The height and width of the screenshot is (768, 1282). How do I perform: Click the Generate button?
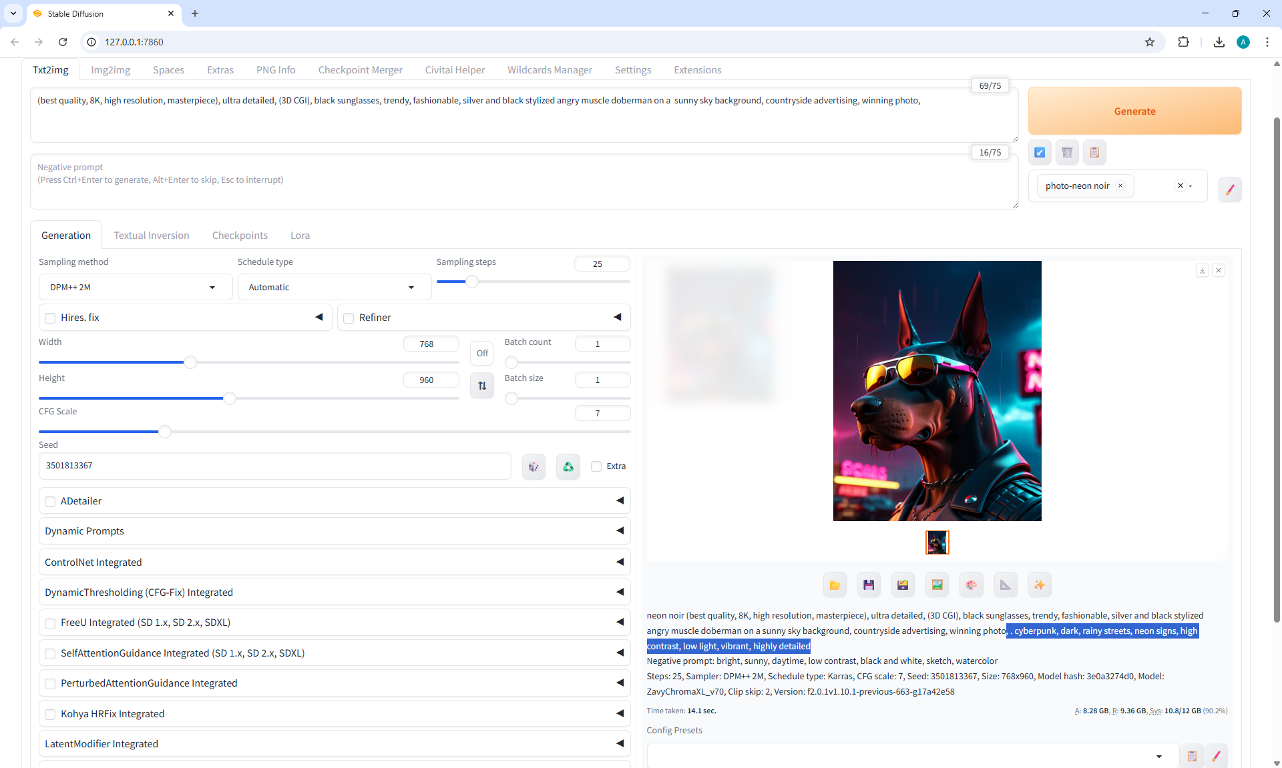tap(1134, 111)
